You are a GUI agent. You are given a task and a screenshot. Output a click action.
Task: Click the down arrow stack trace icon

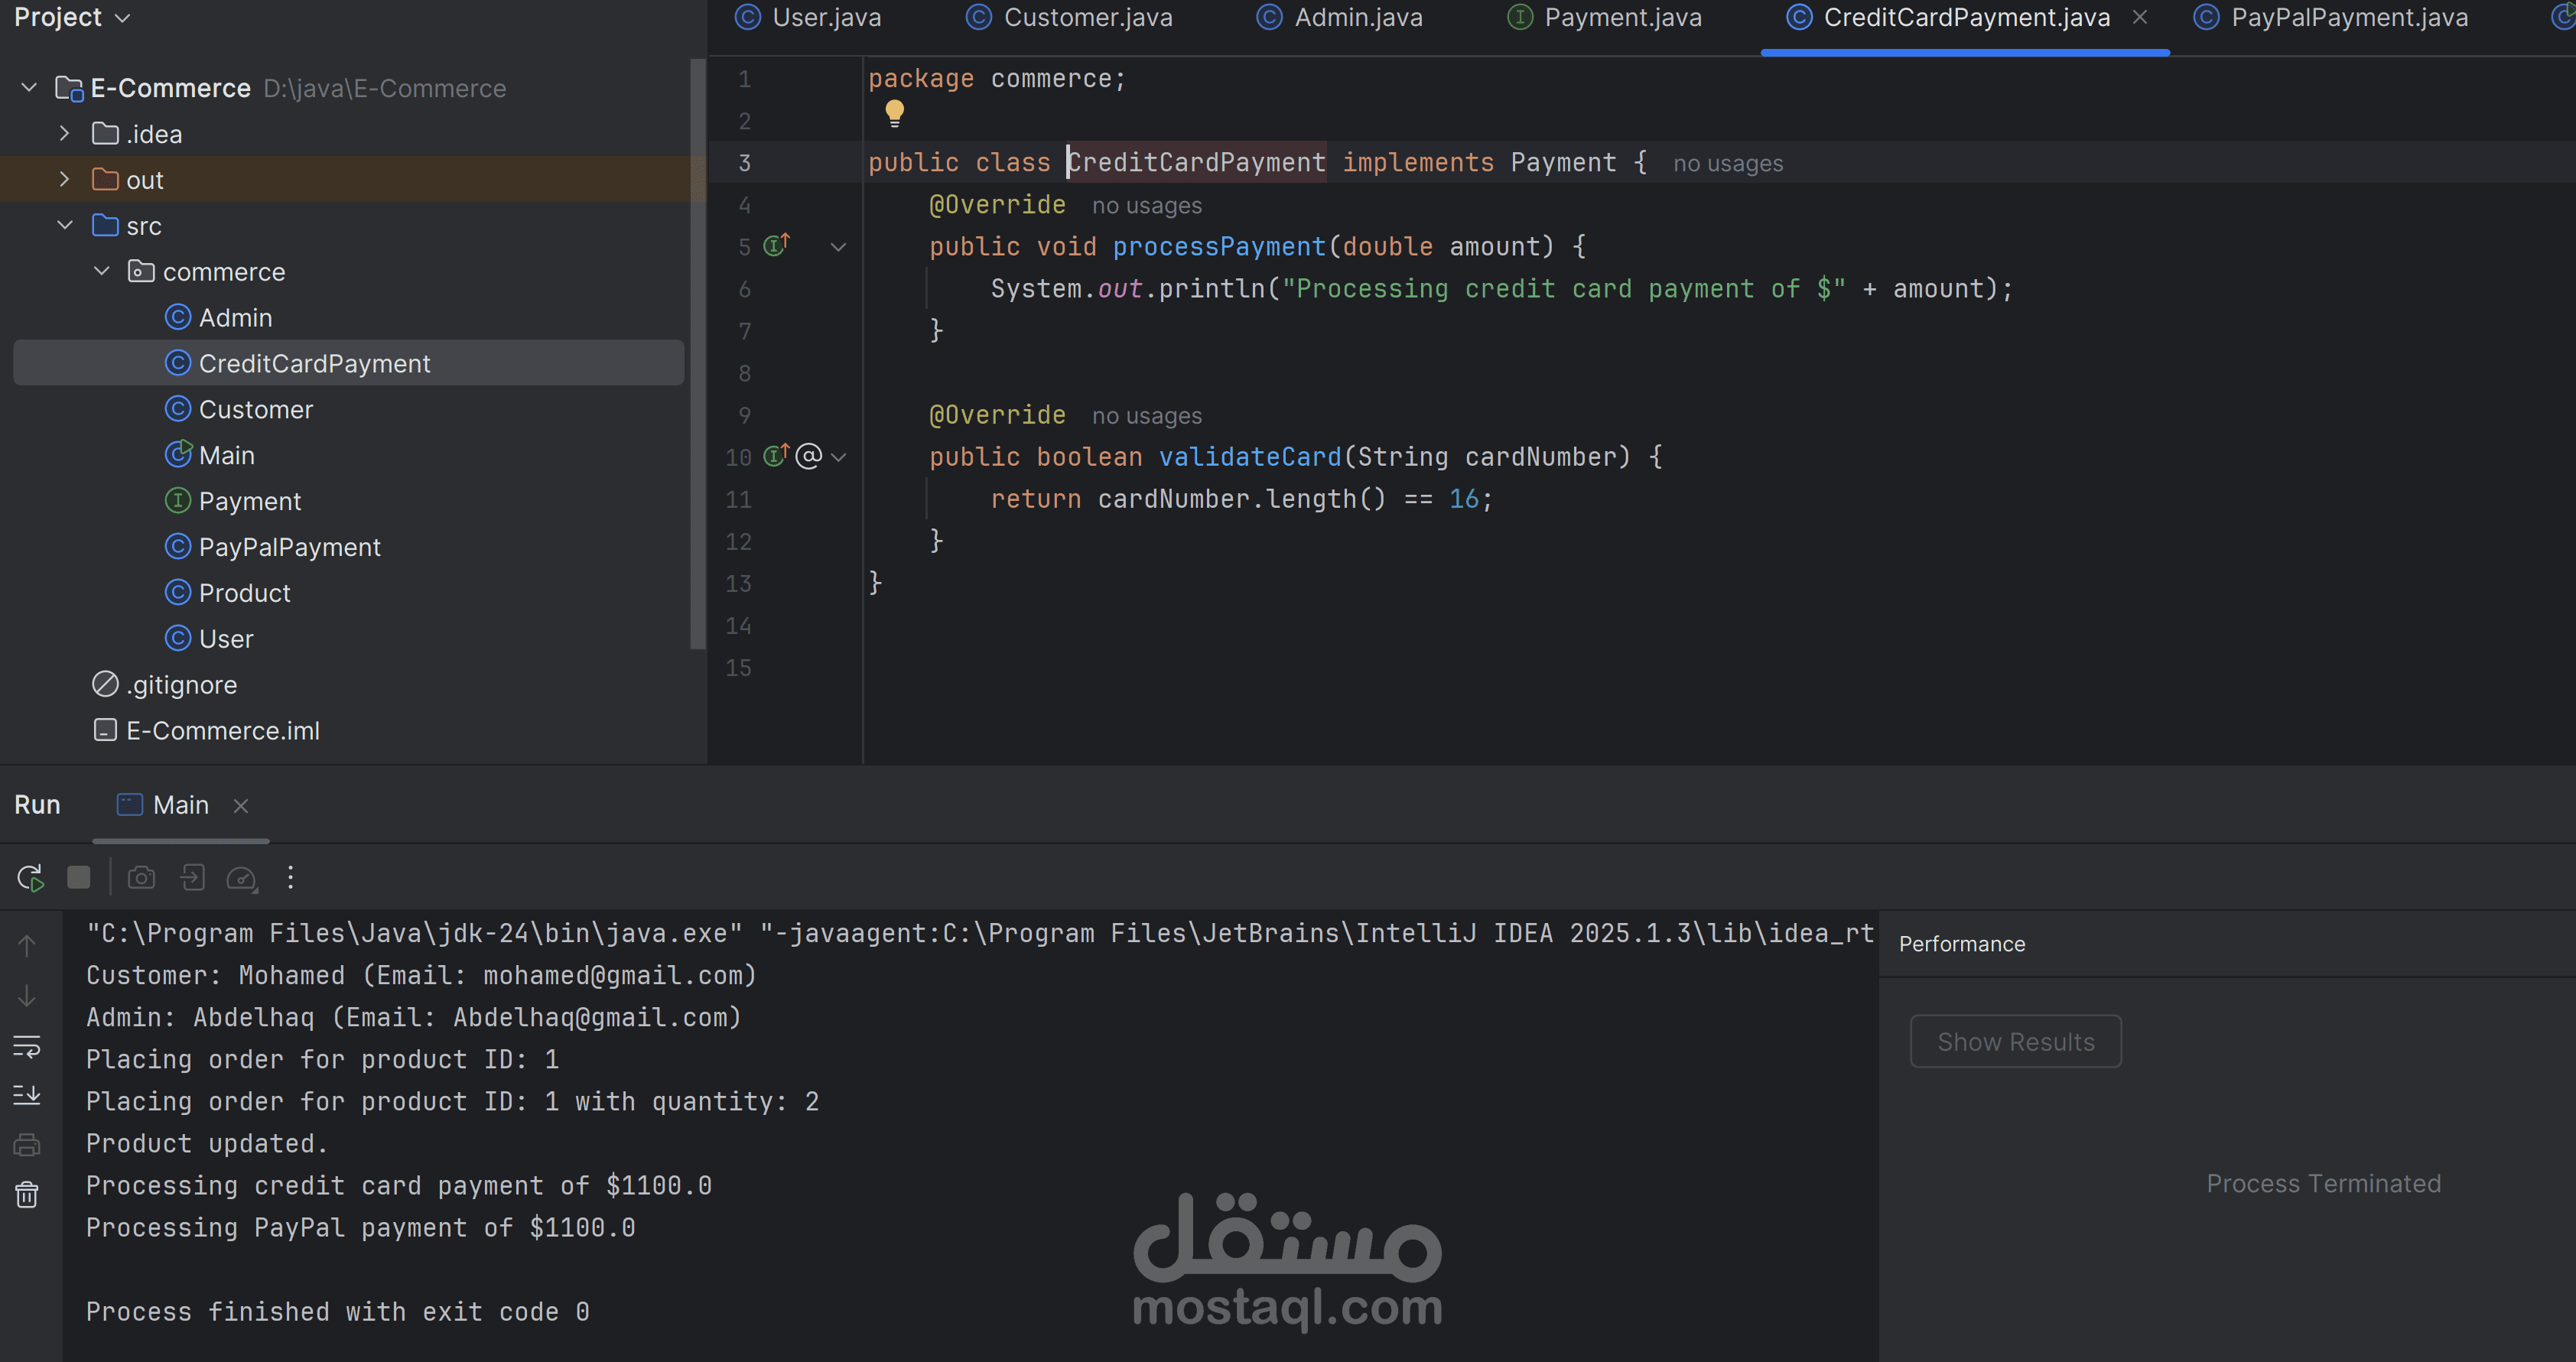[27, 996]
